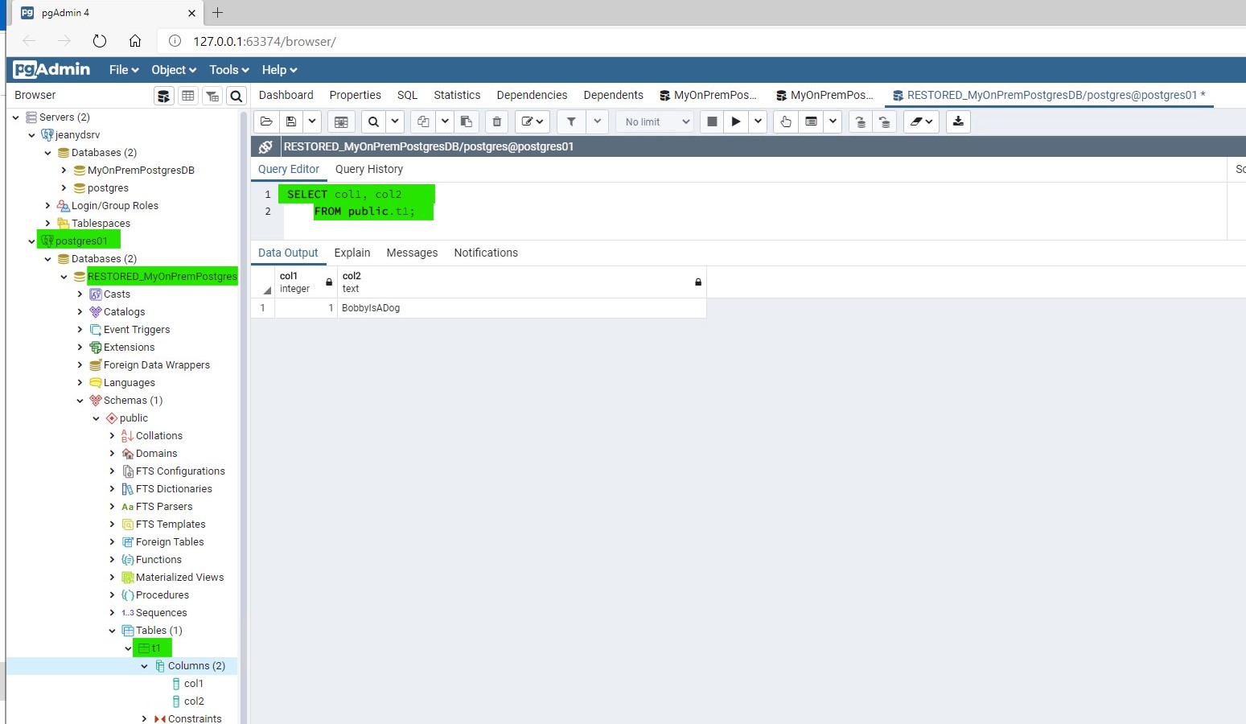Screen dimensions: 1246x724
Task: Click the Rollback database icon
Action: [x=885, y=121]
